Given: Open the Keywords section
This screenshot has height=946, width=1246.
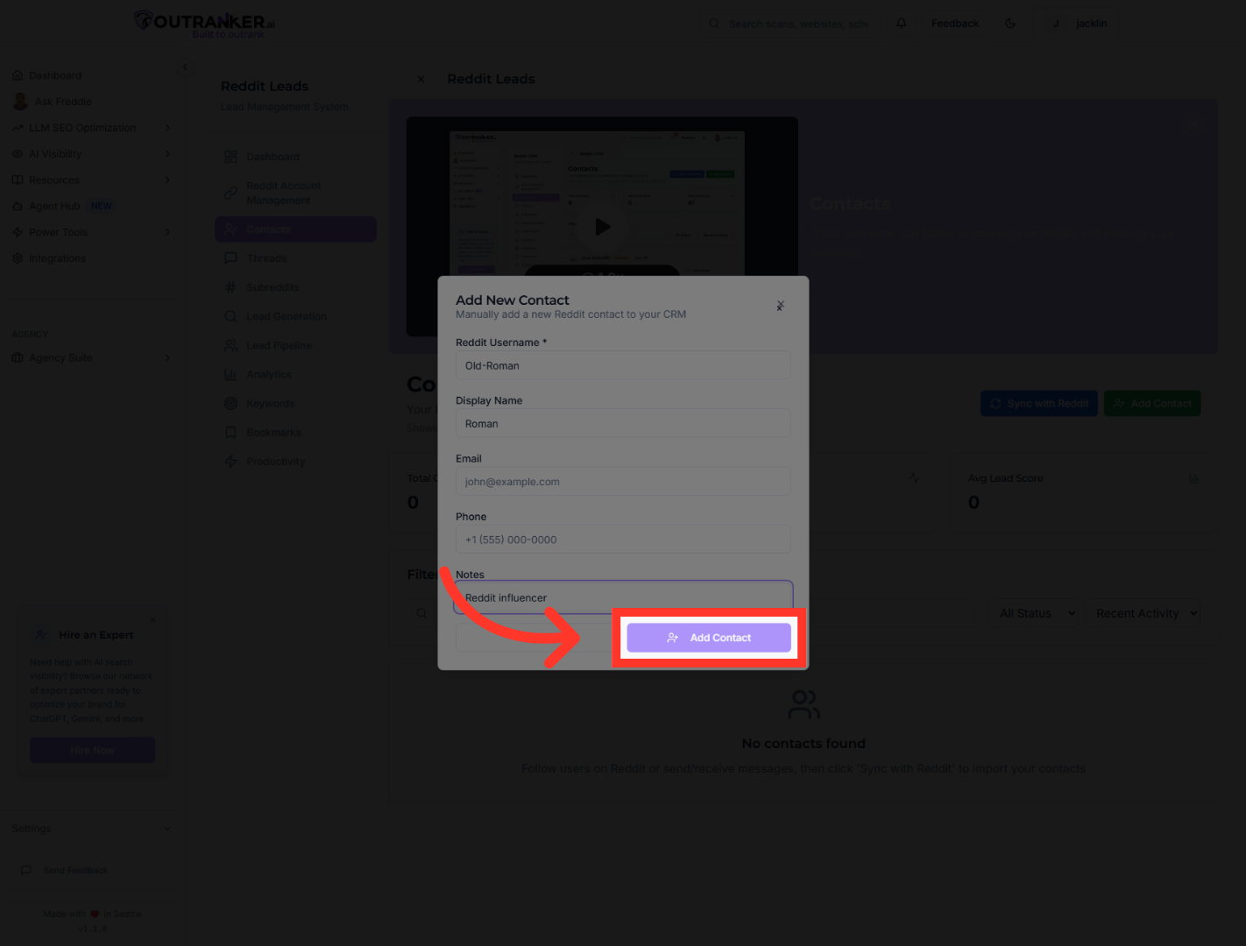Looking at the screenshot, I should (x=295, y=404).
